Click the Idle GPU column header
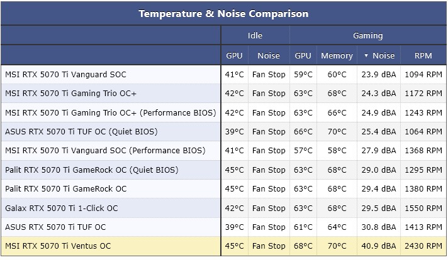 click(234, 55)
